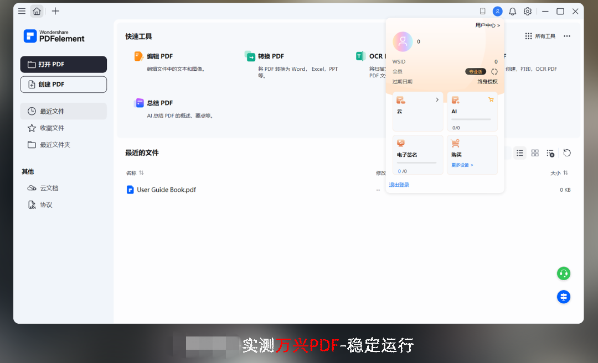The width and height of the screenshot is (598, 363).
Task: Click the OCR PDF tool icon
Action: pyautogui.click(x=360, y=56)
